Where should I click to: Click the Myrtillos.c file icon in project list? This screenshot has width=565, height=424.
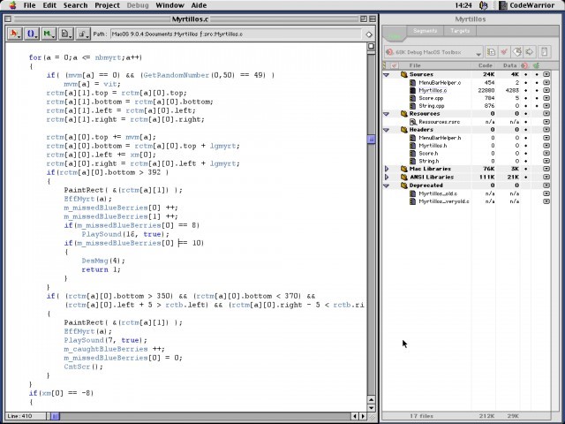413,90
